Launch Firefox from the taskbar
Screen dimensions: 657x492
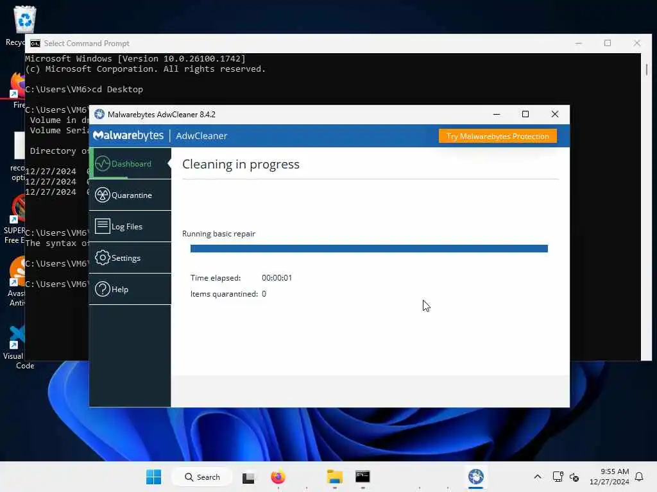pos(278,477)
